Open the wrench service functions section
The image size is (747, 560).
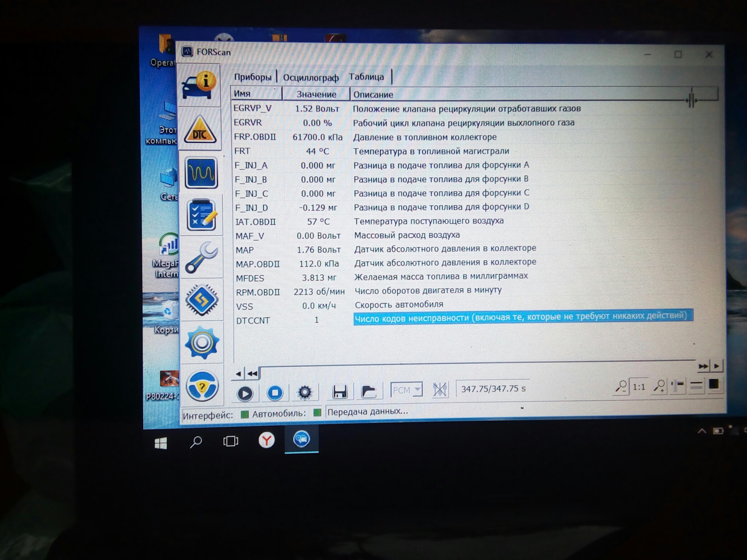tap(201, 257)
